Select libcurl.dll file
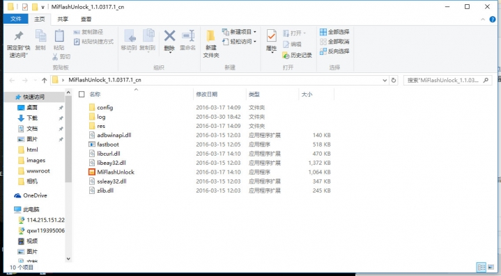The height and width of the screenshot is (276, 501). (x=105, y=154)
